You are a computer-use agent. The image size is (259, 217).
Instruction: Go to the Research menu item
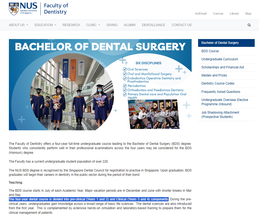coord(71,25)
